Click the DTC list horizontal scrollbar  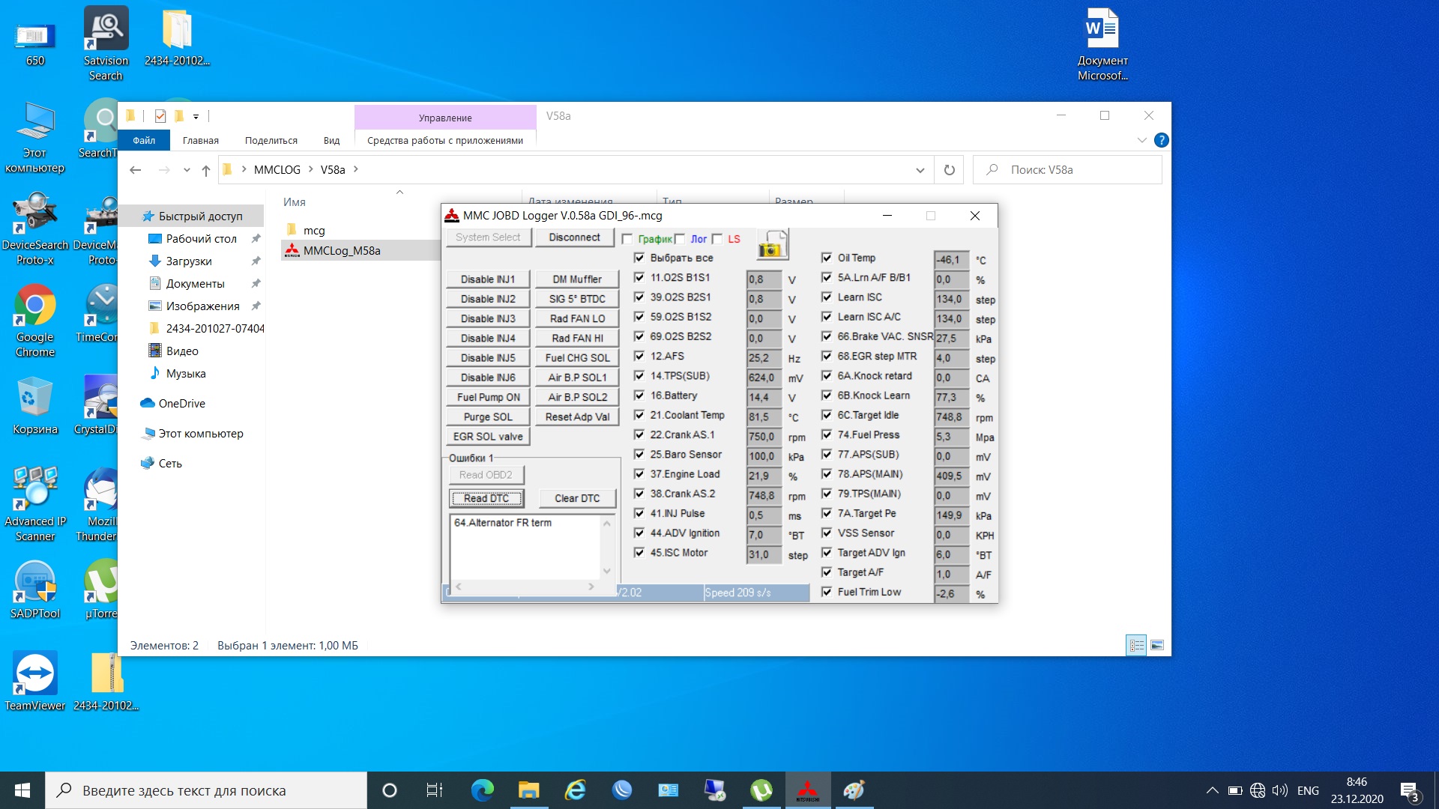coord(525,587)
